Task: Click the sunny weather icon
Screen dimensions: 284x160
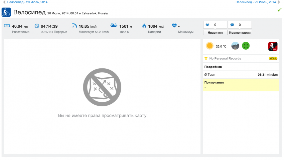Action: (x=209, y=46)
